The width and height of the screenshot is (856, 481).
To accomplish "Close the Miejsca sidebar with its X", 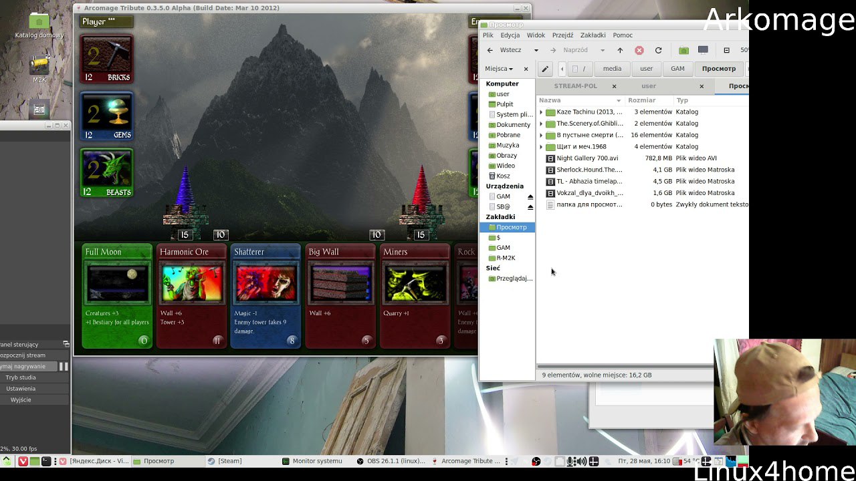I will [526, 68].
